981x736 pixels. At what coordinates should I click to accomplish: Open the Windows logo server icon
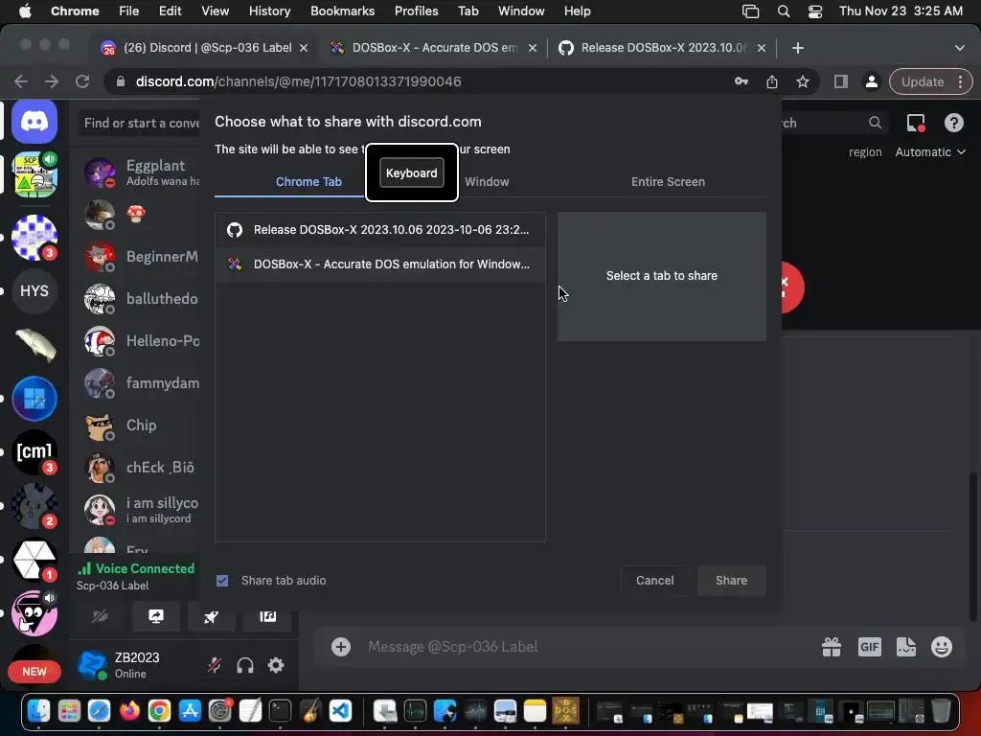tap(34, 399)
